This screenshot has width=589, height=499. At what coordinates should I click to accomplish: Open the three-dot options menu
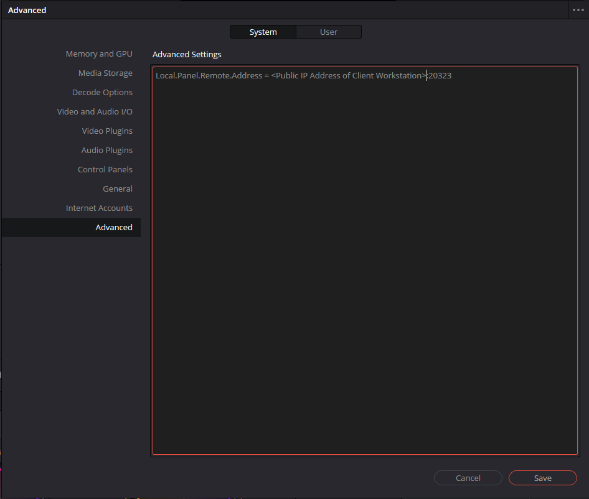(578, 10)
